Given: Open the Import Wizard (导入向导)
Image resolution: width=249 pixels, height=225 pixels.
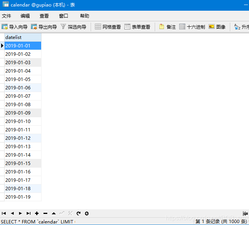Looking at the screenshot, I should (x=14, y=27).
